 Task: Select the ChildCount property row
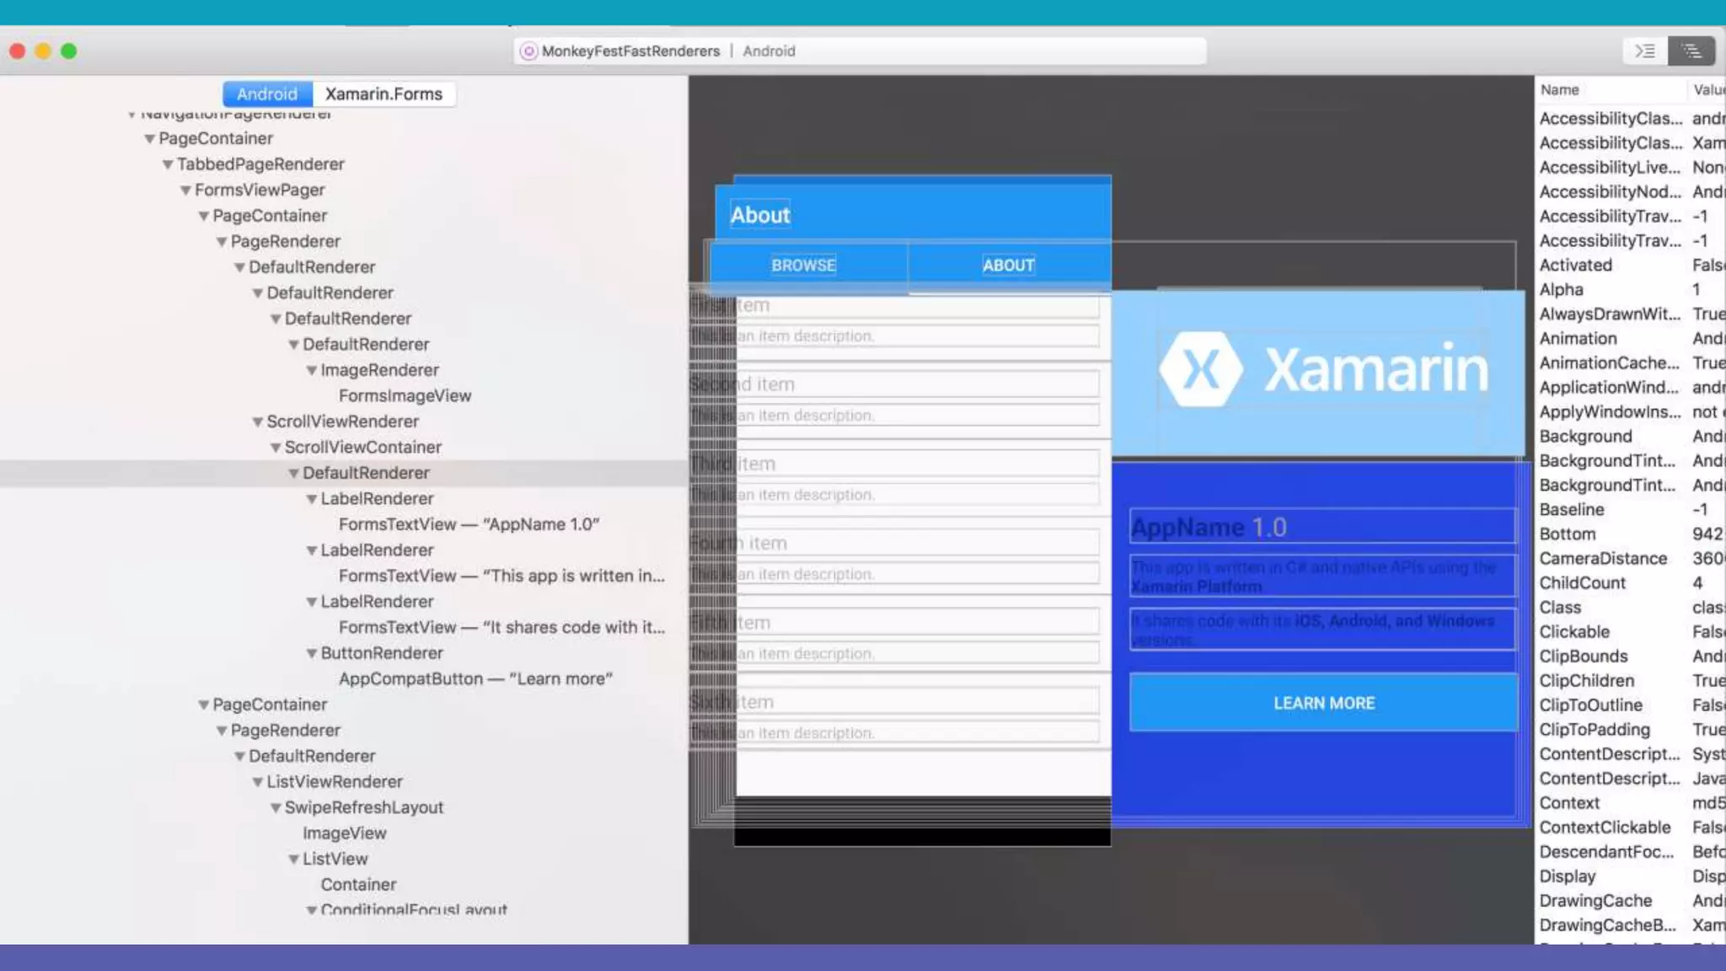click(x=1582, y=583)
